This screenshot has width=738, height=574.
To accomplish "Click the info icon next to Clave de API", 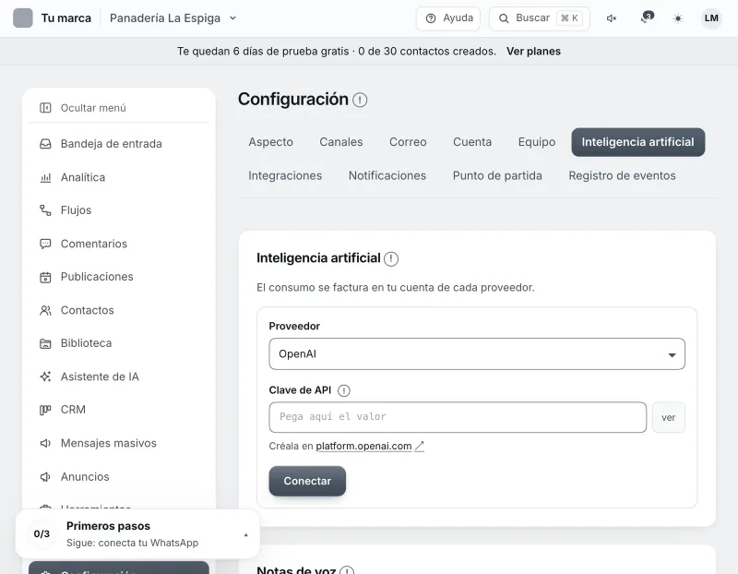I will coord(344,390).
